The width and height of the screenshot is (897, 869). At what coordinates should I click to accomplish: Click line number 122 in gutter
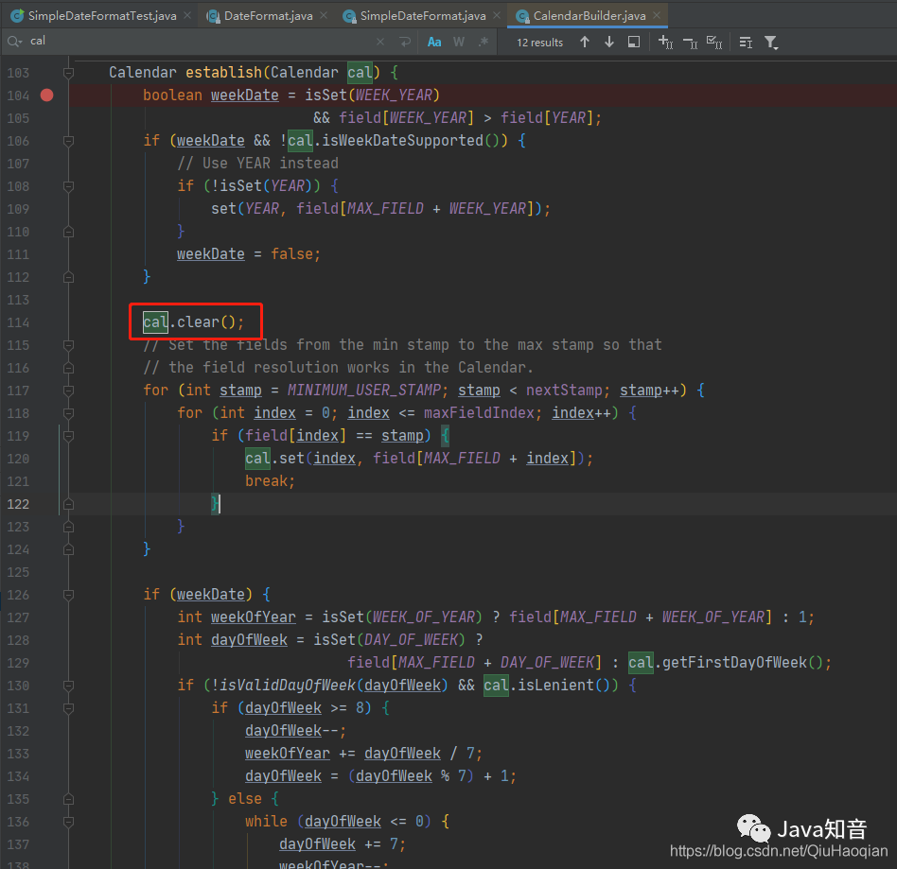pyautogui.click(x=18, y=504)
